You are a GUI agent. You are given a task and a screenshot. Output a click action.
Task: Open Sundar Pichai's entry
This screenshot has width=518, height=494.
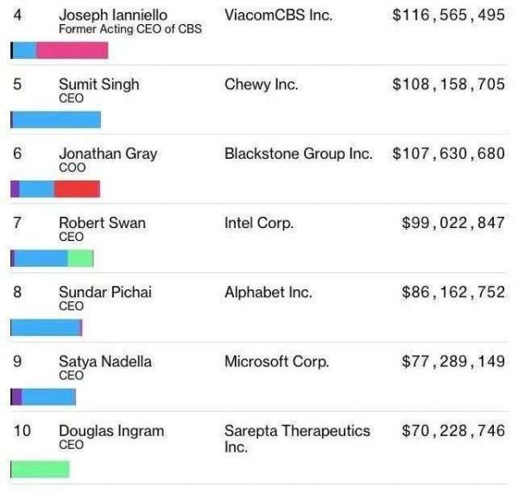(x=104, y=292)
